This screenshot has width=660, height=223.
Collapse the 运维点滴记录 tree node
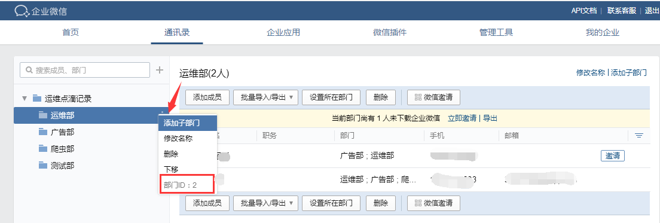pos(25,99)
